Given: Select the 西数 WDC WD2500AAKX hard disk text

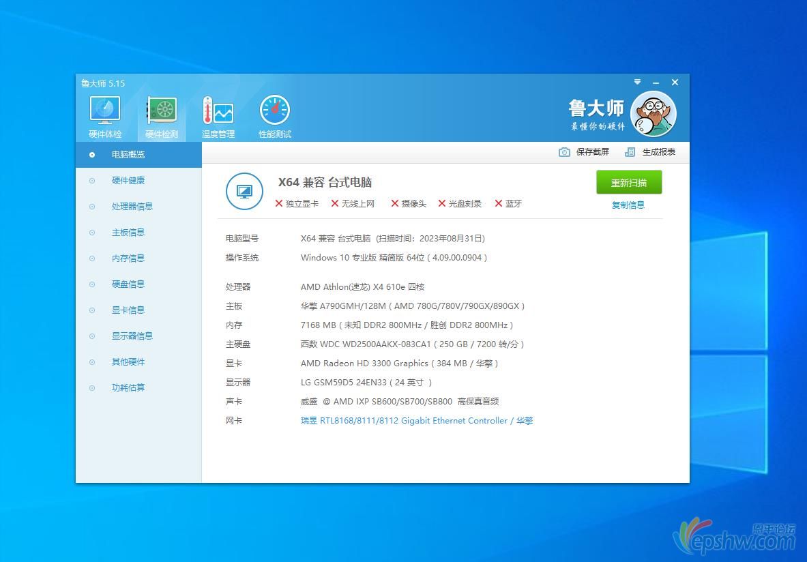Looking at the screenshot, I should tap(412, 344).
